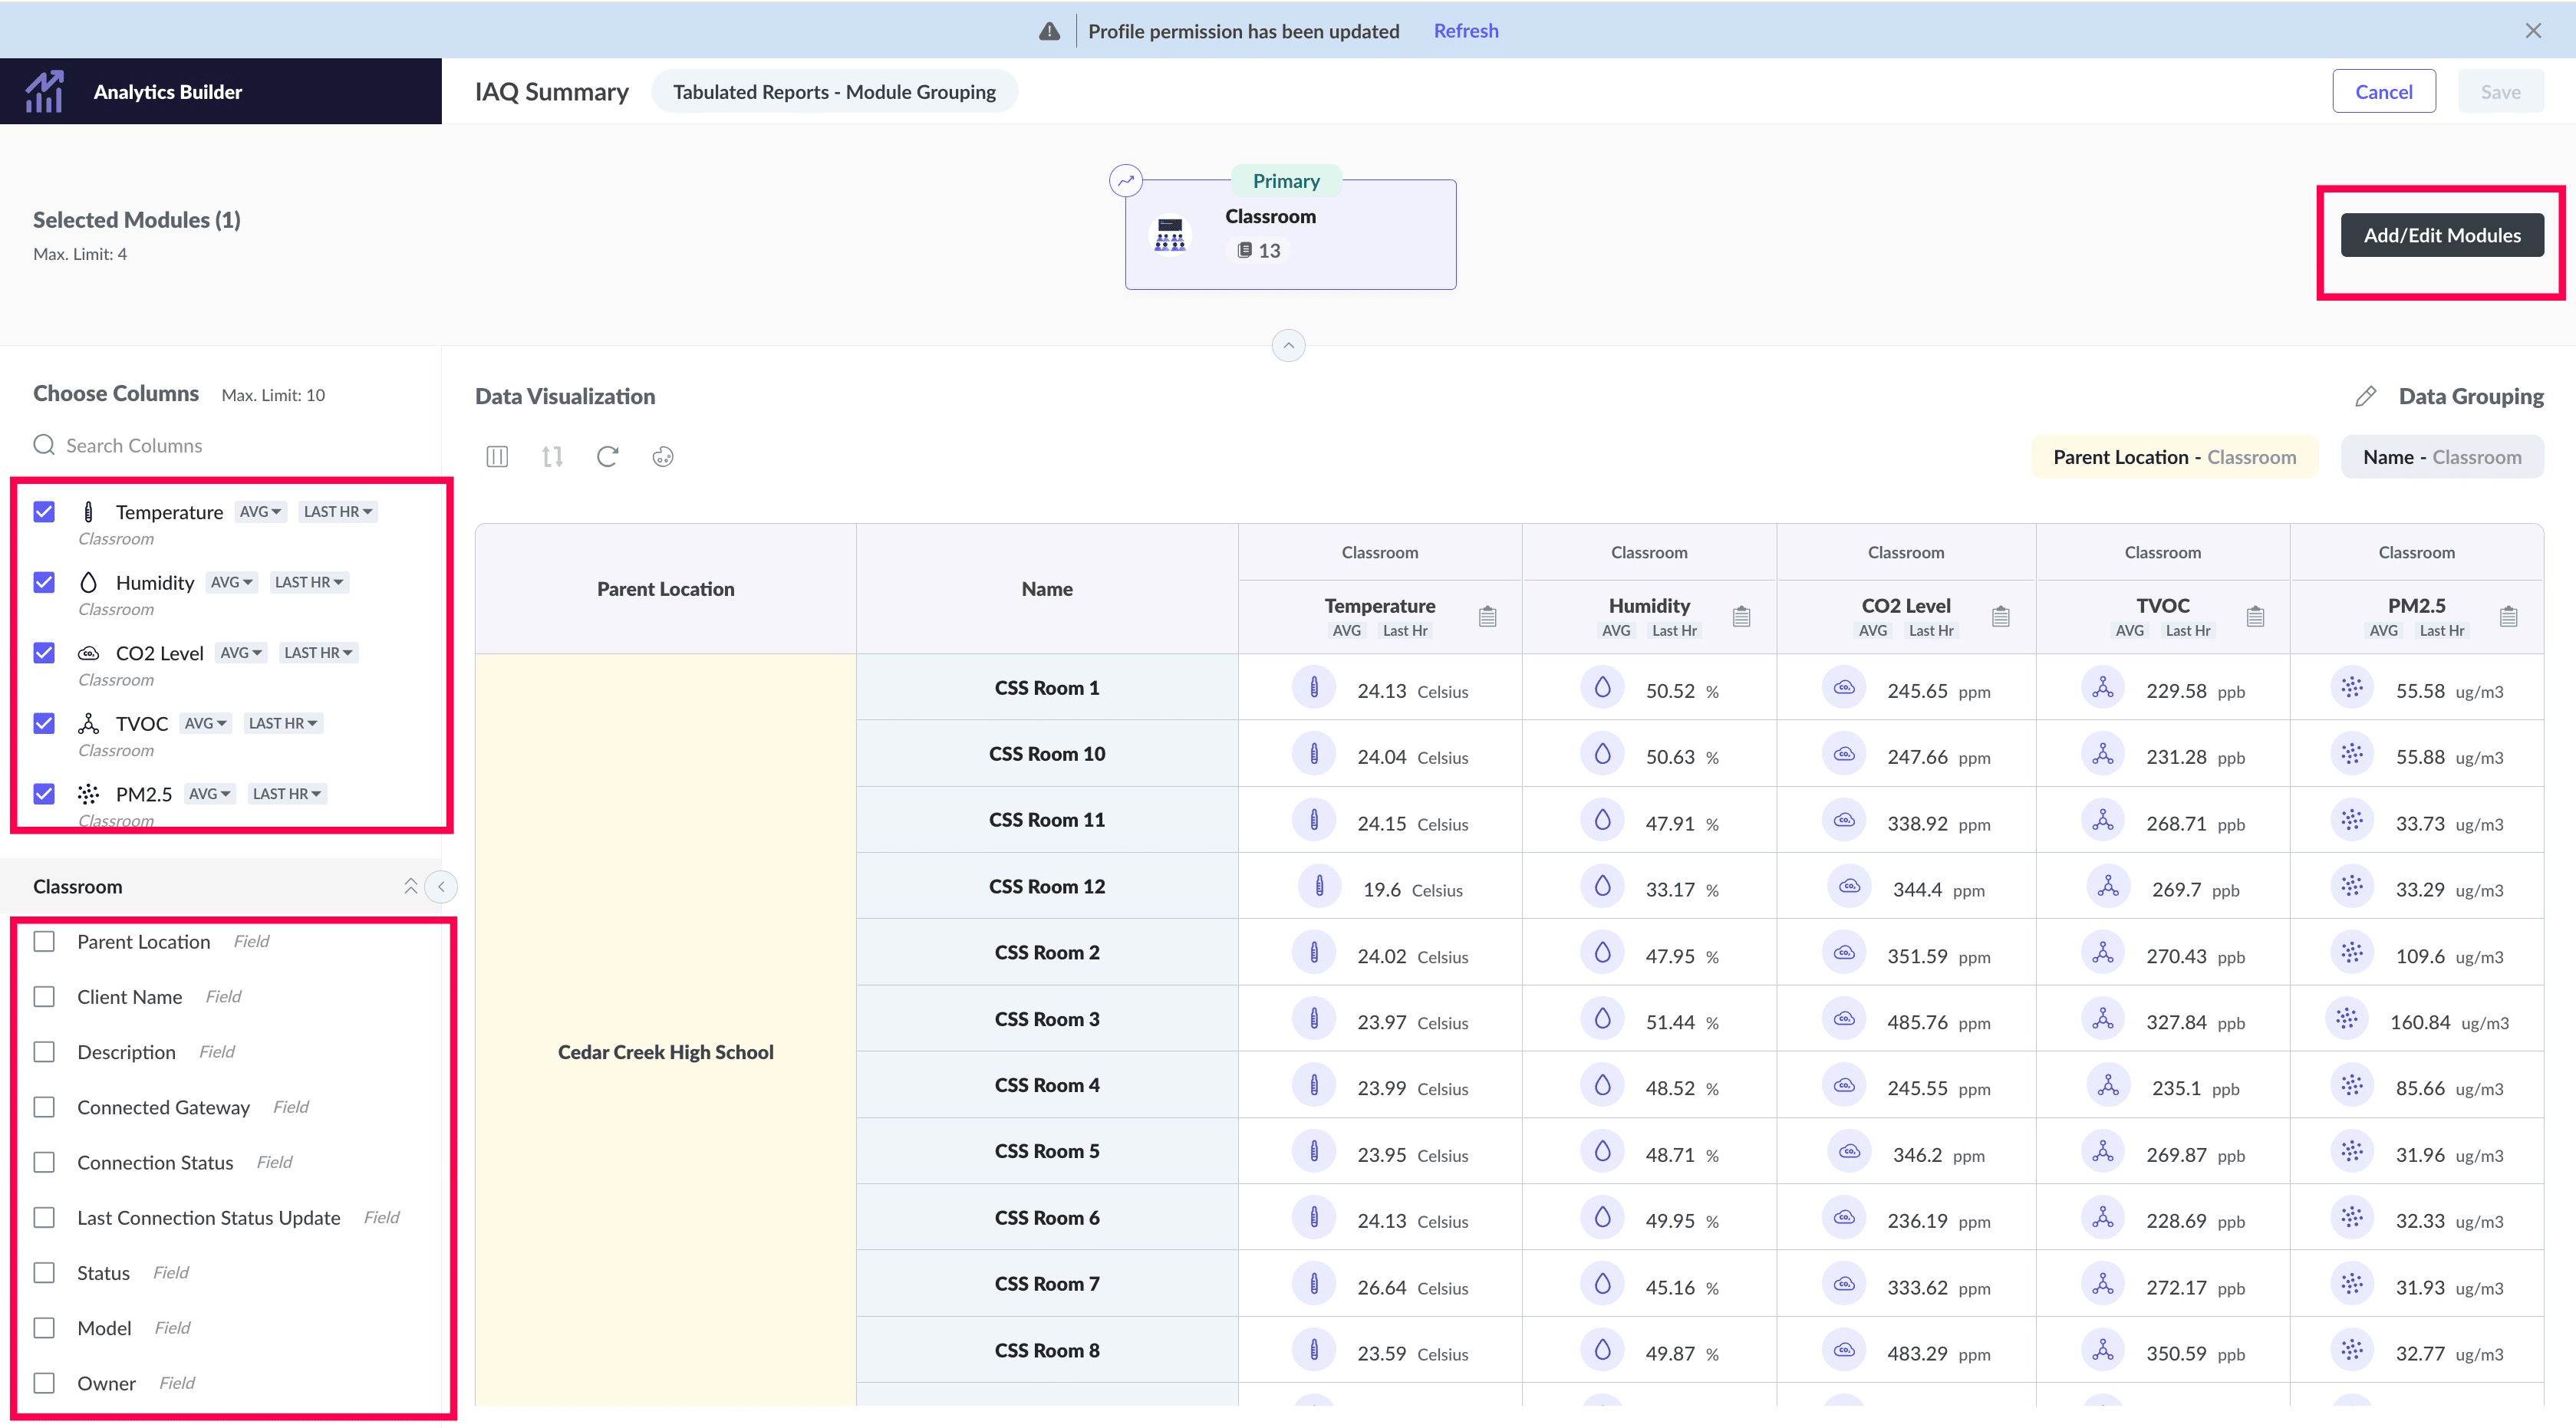Click the Analytics Builder chart logo
The height and width of the screenshot is (1428, 2576).
pyautogui.click(x=45, y=92)
